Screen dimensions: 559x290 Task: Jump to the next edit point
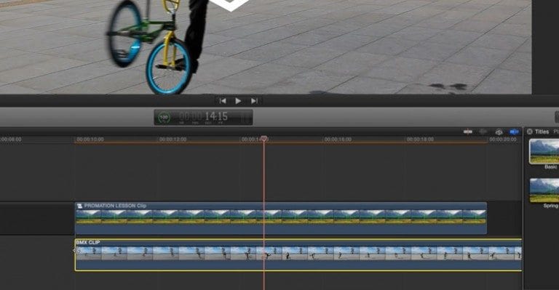(254, 101)
